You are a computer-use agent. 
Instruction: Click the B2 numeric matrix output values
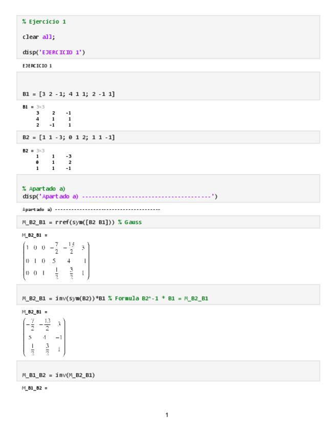[x=53, y=162]
